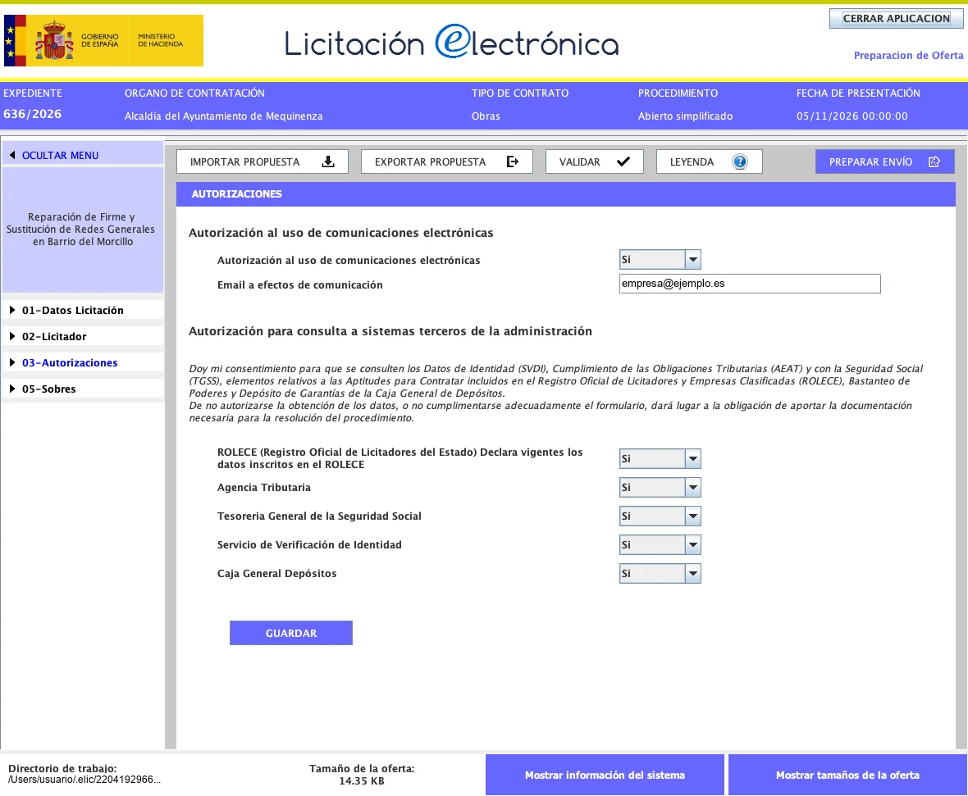Image resolution: width=968 pixels, height=796 pixels.
Task: Expand the 05-Sobres triangle
Action: (x=11, y=389)
